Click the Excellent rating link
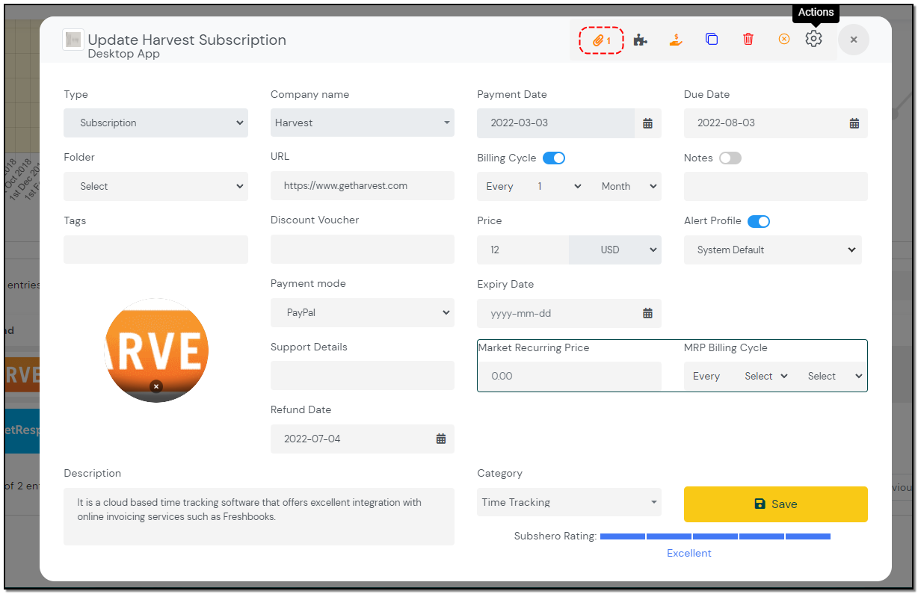 click(x=689, y=554)
